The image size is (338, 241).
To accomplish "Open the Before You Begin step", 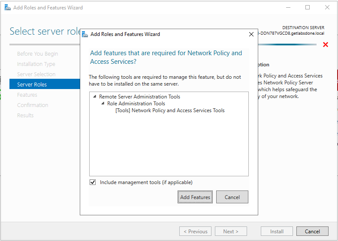I will pos(37,54).
